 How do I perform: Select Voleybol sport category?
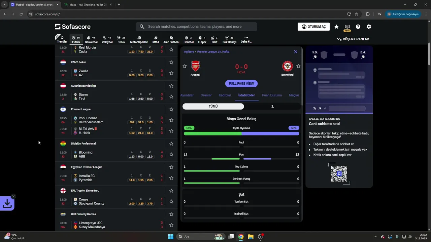tap(107, 40)
